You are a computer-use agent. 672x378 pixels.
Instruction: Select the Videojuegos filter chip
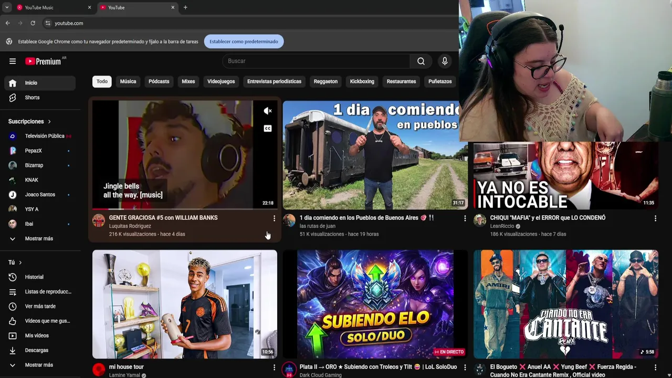221,81
